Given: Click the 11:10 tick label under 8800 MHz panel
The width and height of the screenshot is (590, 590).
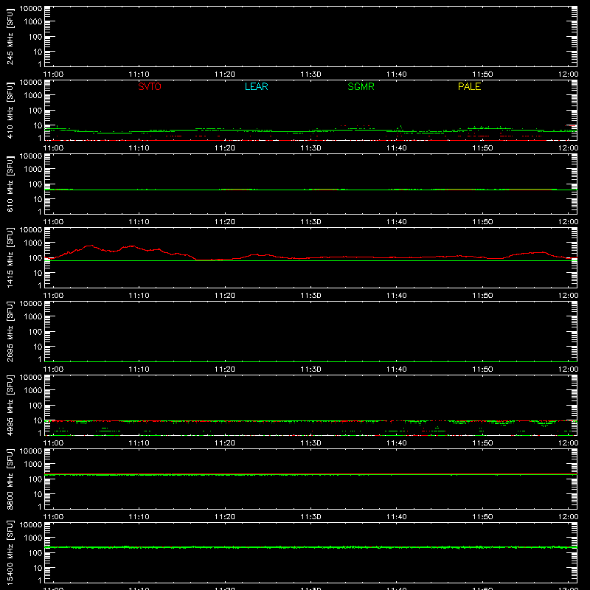Looking at the screenshot, I should click(x=139, y=517).
